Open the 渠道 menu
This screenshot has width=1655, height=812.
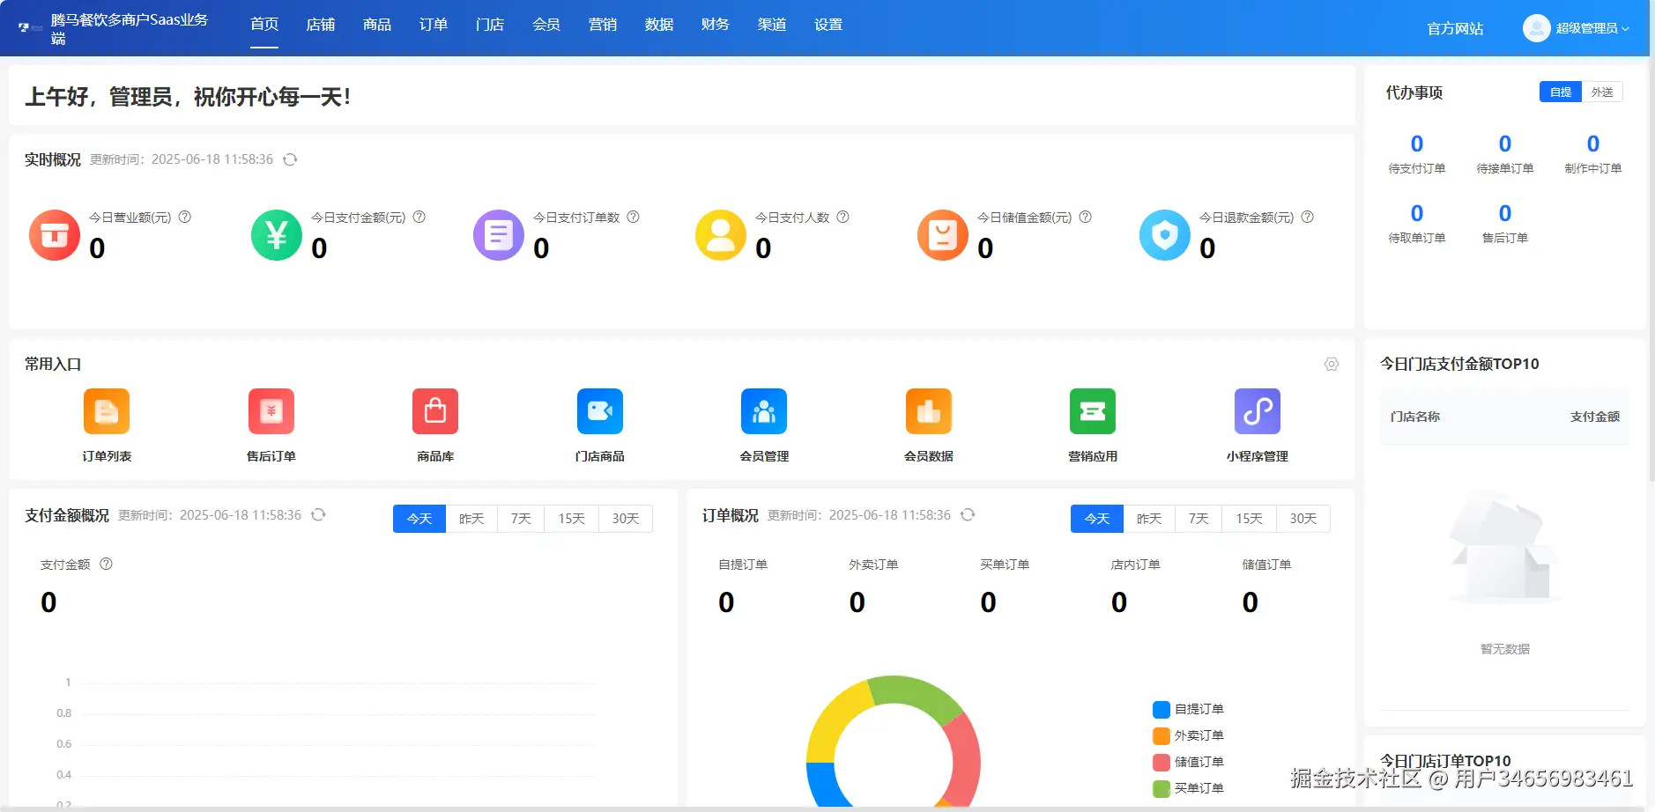click(x=772, y=25)
